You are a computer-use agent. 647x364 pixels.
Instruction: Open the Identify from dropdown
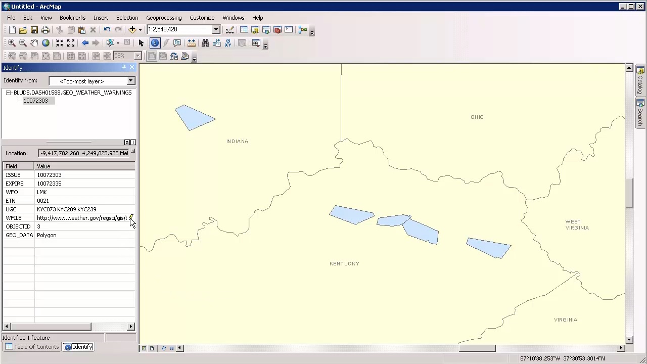[130, 81]
